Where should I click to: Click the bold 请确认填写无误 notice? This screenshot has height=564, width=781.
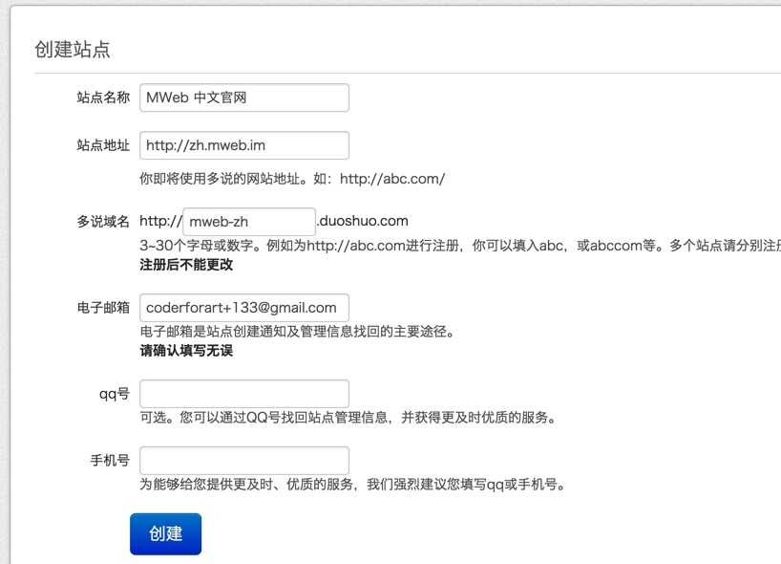point(186,351)
